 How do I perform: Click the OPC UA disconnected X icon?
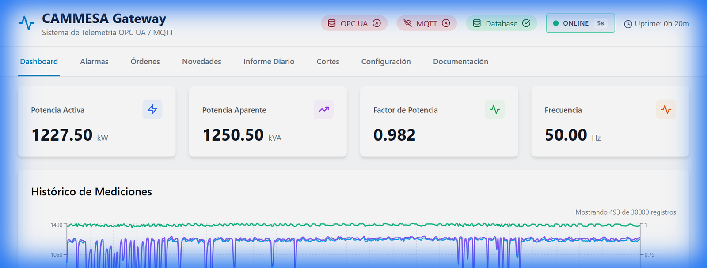376,23
